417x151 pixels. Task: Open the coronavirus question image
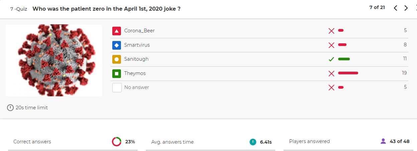(x=54, y=60)
